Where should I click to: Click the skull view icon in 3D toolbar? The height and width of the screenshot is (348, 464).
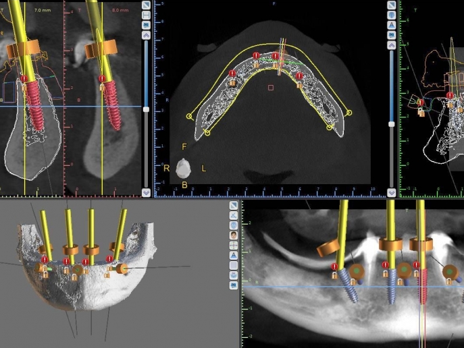coord(233,225)
